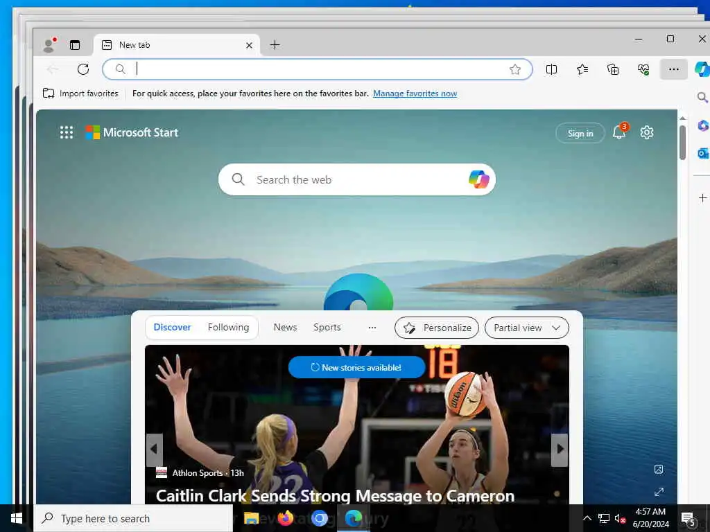Click the page vertical scrollbar thumb
The height and width of the screenshot is (532, 710).
[x=682, y=143]
